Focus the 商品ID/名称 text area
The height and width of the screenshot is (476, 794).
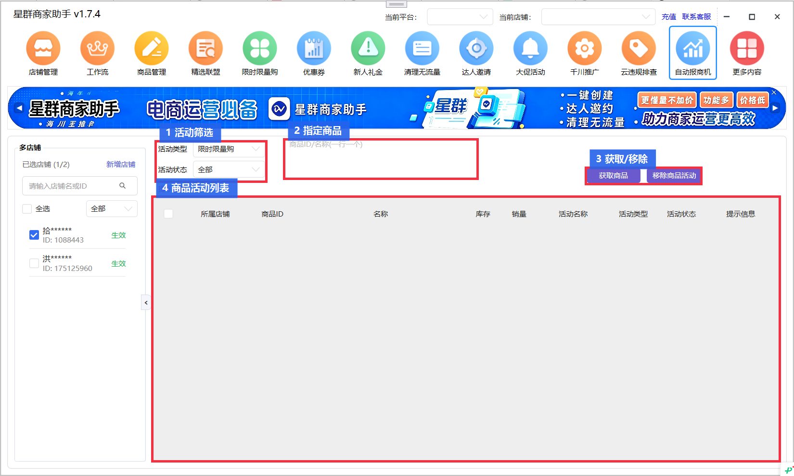[381, 159]
